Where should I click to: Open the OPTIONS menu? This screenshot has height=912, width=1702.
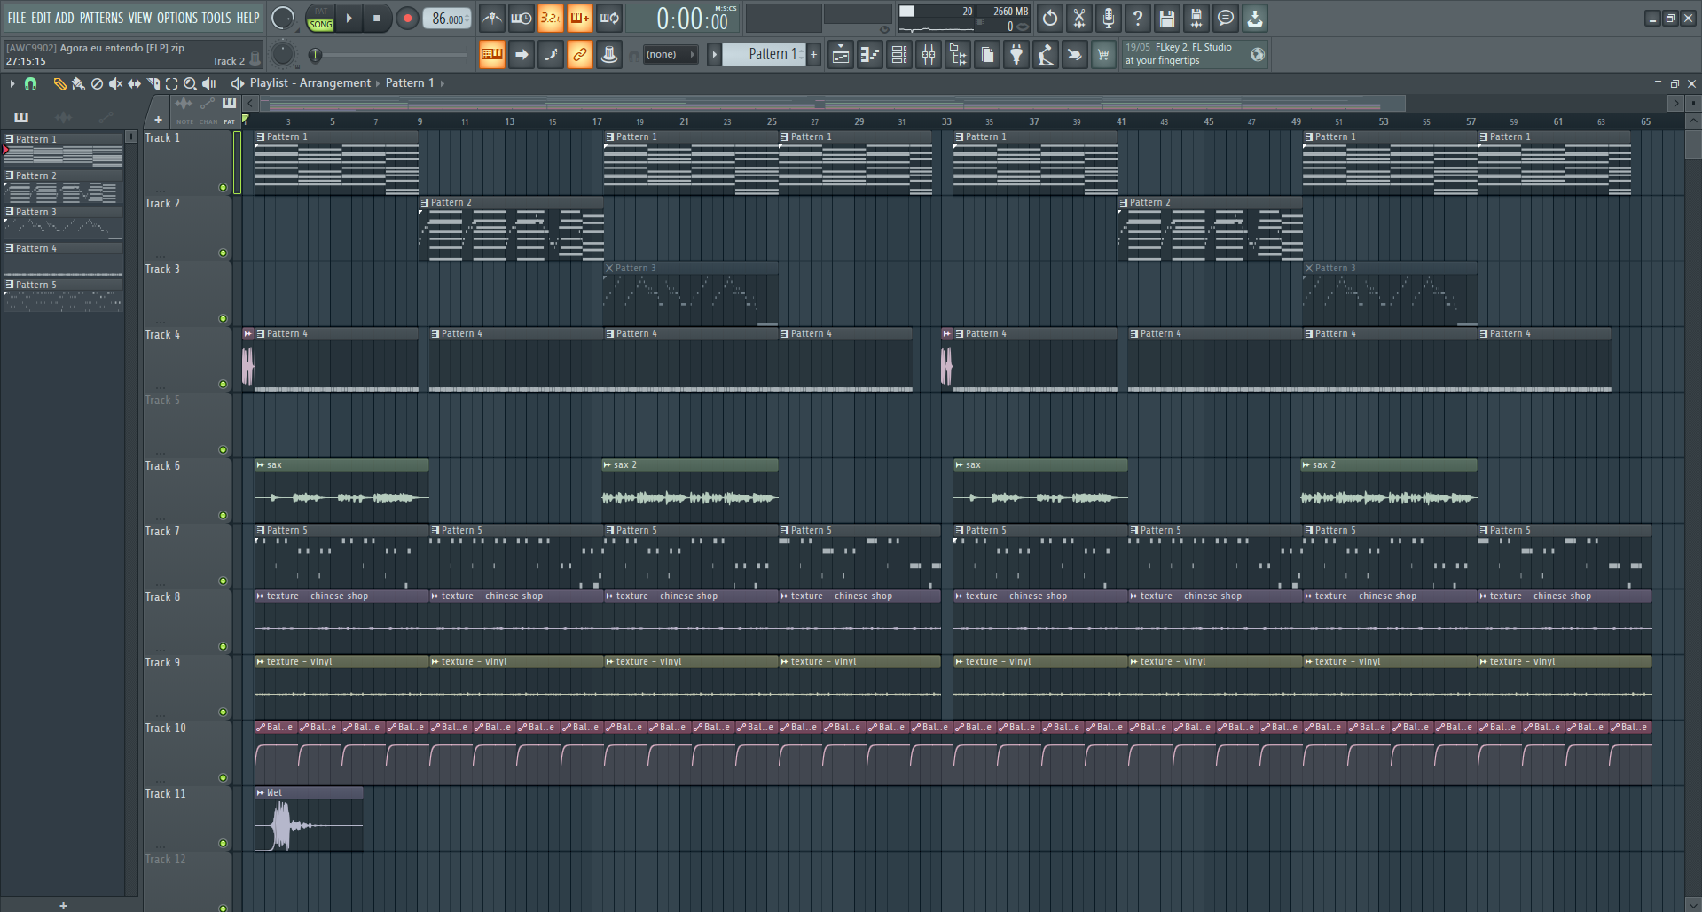(177, 18)
